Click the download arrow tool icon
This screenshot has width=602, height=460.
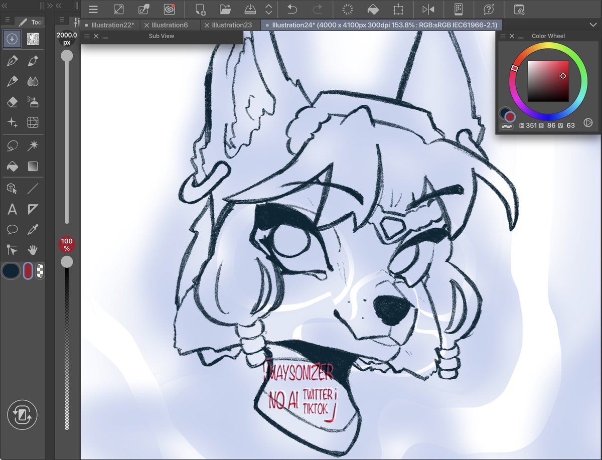(12, 39)
